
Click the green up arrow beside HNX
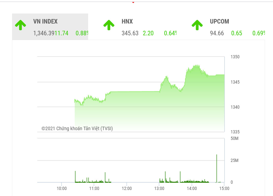pos(109,25)
